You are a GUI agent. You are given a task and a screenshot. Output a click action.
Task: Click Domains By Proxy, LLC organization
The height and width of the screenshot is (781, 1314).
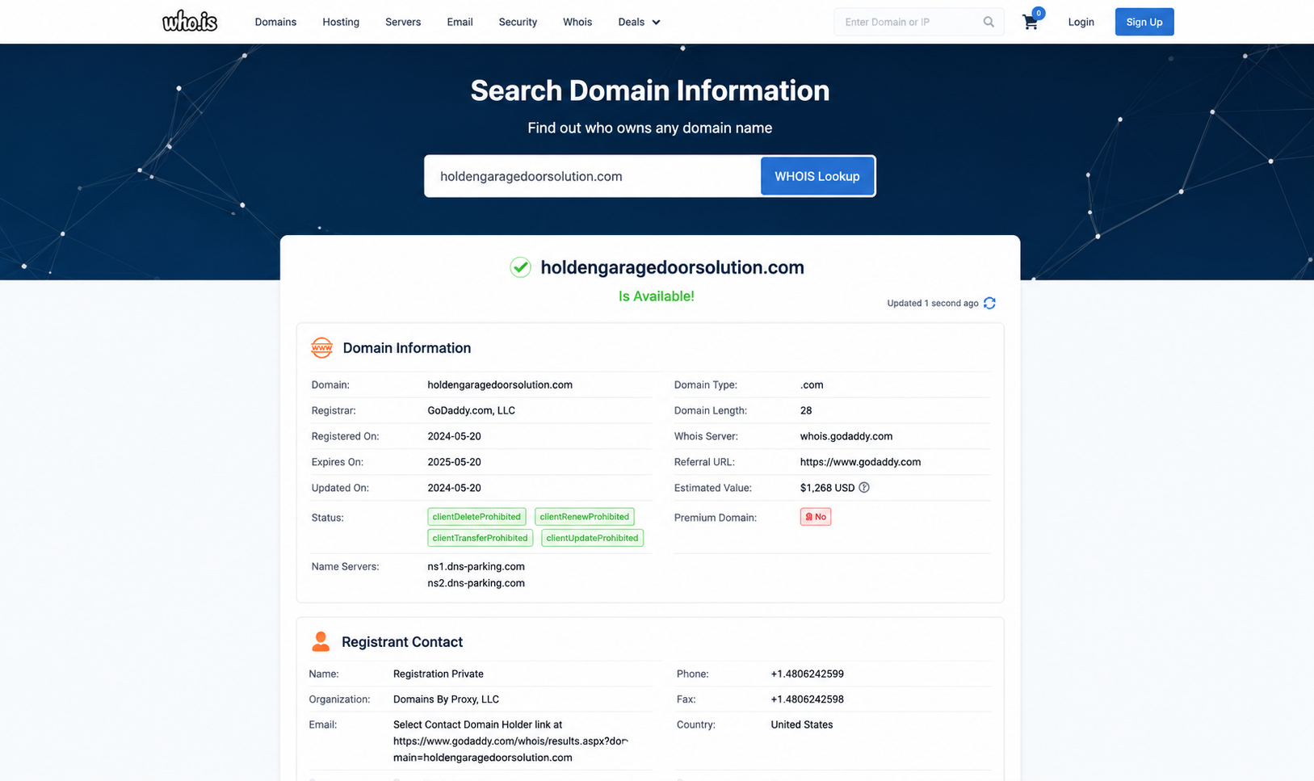446,699
